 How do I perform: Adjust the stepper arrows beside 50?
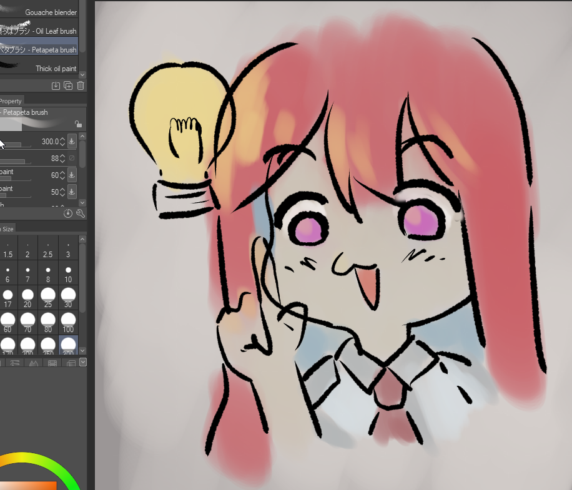tap(62, 192)
